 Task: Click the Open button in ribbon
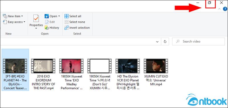pyautogui.click(x=51, y=16)
